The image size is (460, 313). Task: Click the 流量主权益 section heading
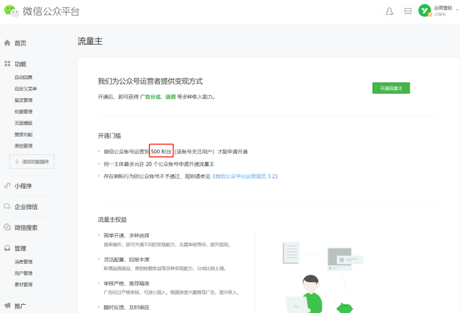click(112, 220)
